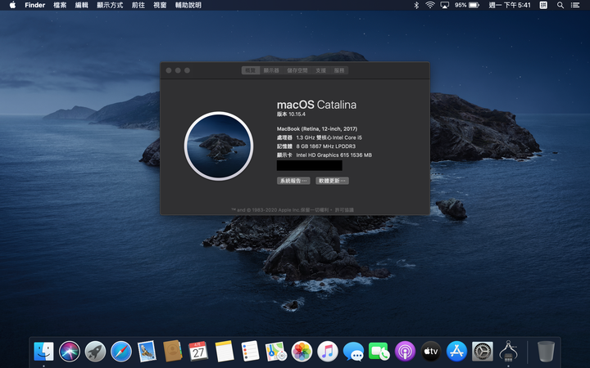Click the 系統報告 button
The image size is (590, 368).
pos(293,181)
